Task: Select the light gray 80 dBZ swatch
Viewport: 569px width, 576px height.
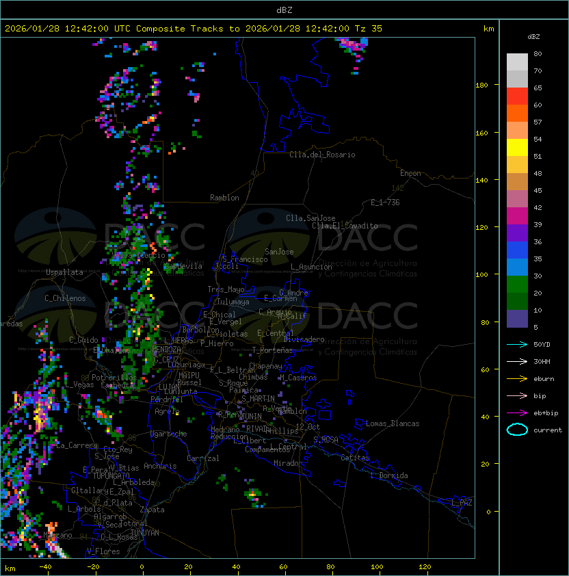Action: 517,62
